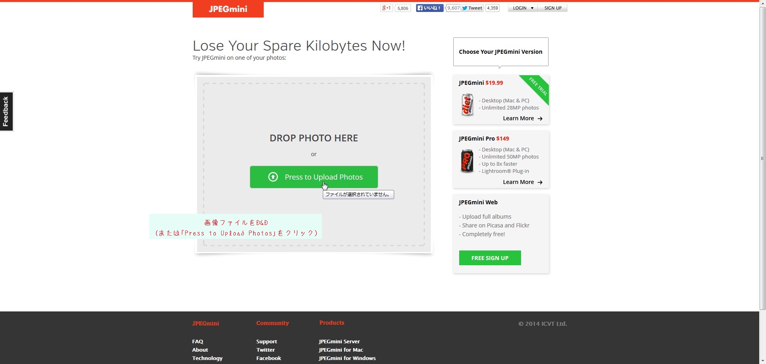Click the Lightroom Plug-in feature text
This screenshot has width=766, height=364.
pyautogui.click(x=504, y=171)
